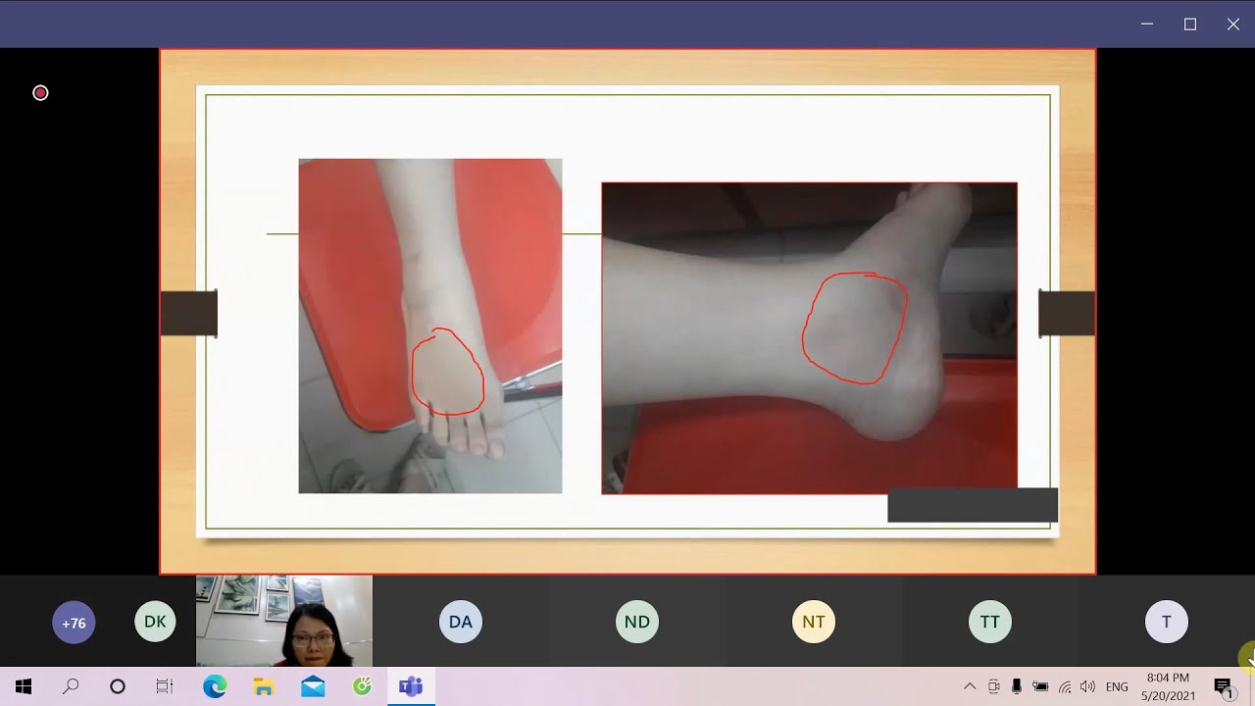Select participant avatar DK

click(155, 622)
